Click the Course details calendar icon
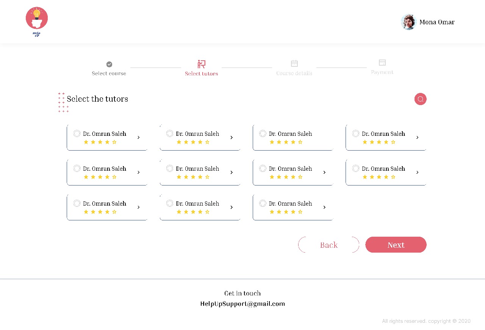The image size is (485, 330). pyautogui.click(x=294, y=63)
